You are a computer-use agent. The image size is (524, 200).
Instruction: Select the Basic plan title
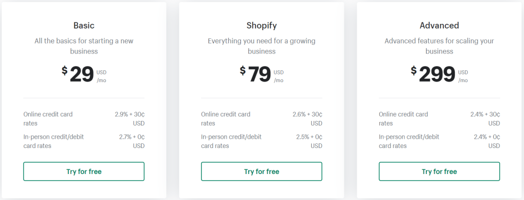84,26
